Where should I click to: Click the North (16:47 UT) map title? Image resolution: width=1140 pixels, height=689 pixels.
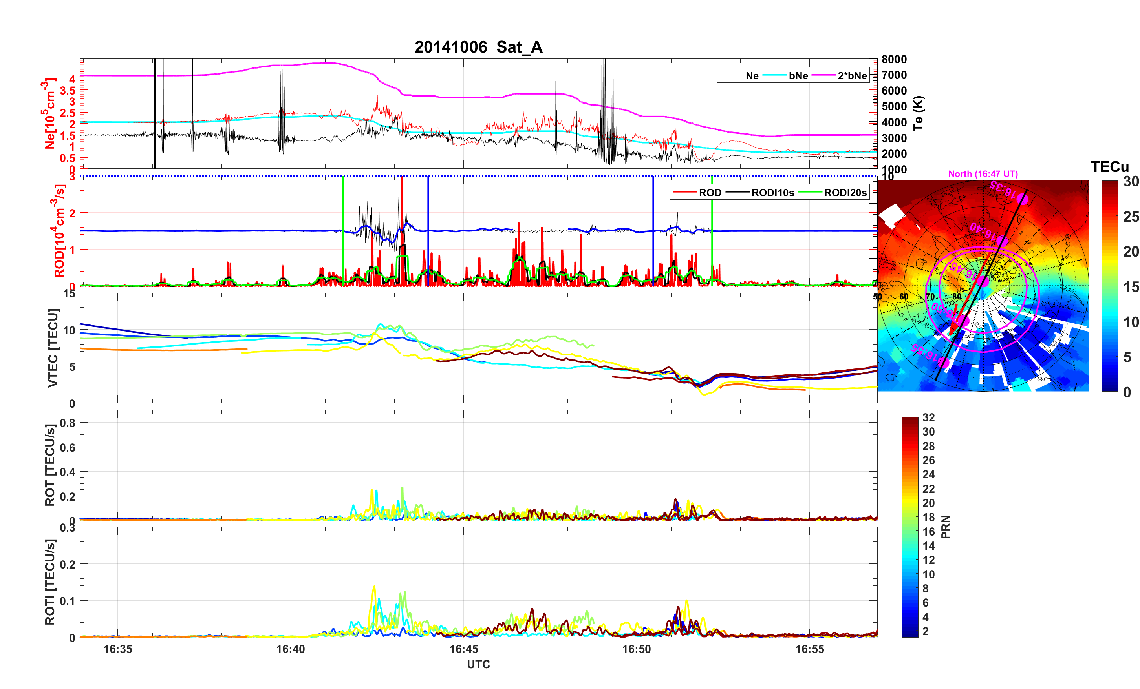pos(983,174)
